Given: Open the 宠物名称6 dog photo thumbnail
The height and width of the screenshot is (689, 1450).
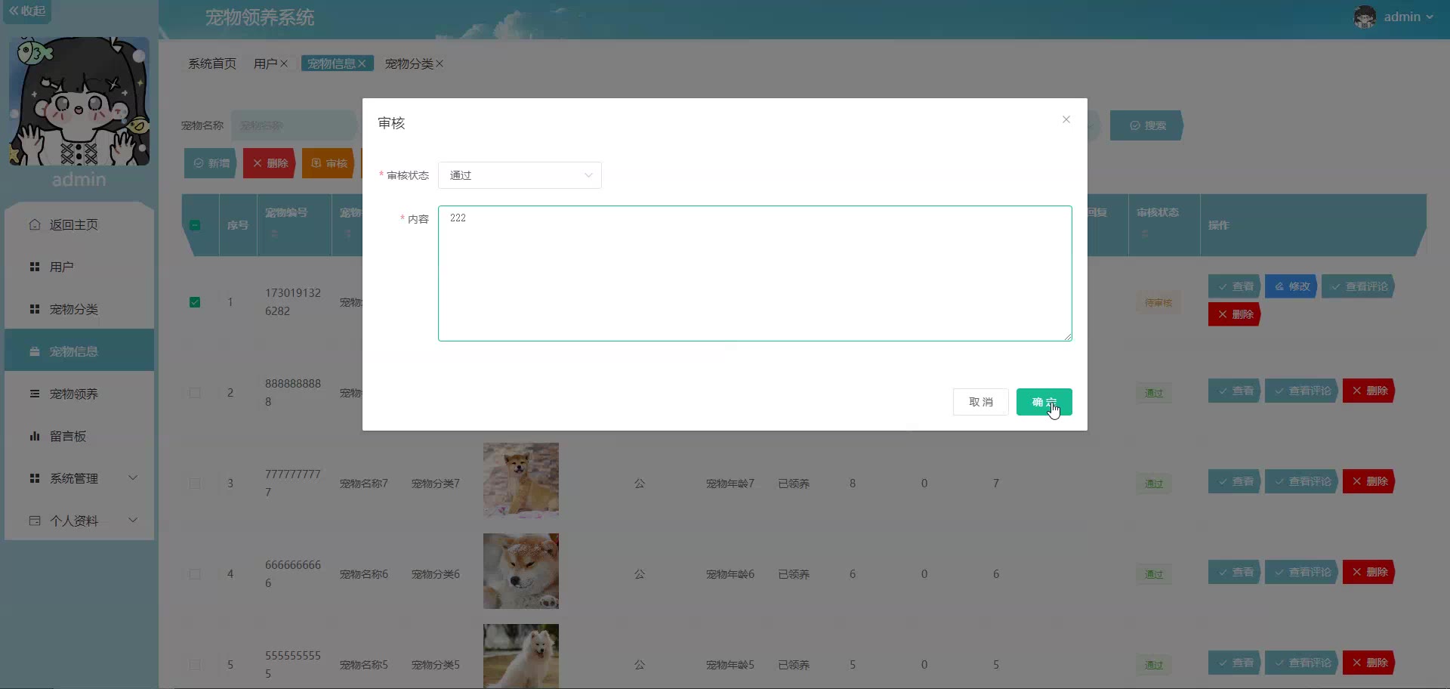Looking at the screenshot, I should pyautogui.click(x=521, y=571).
